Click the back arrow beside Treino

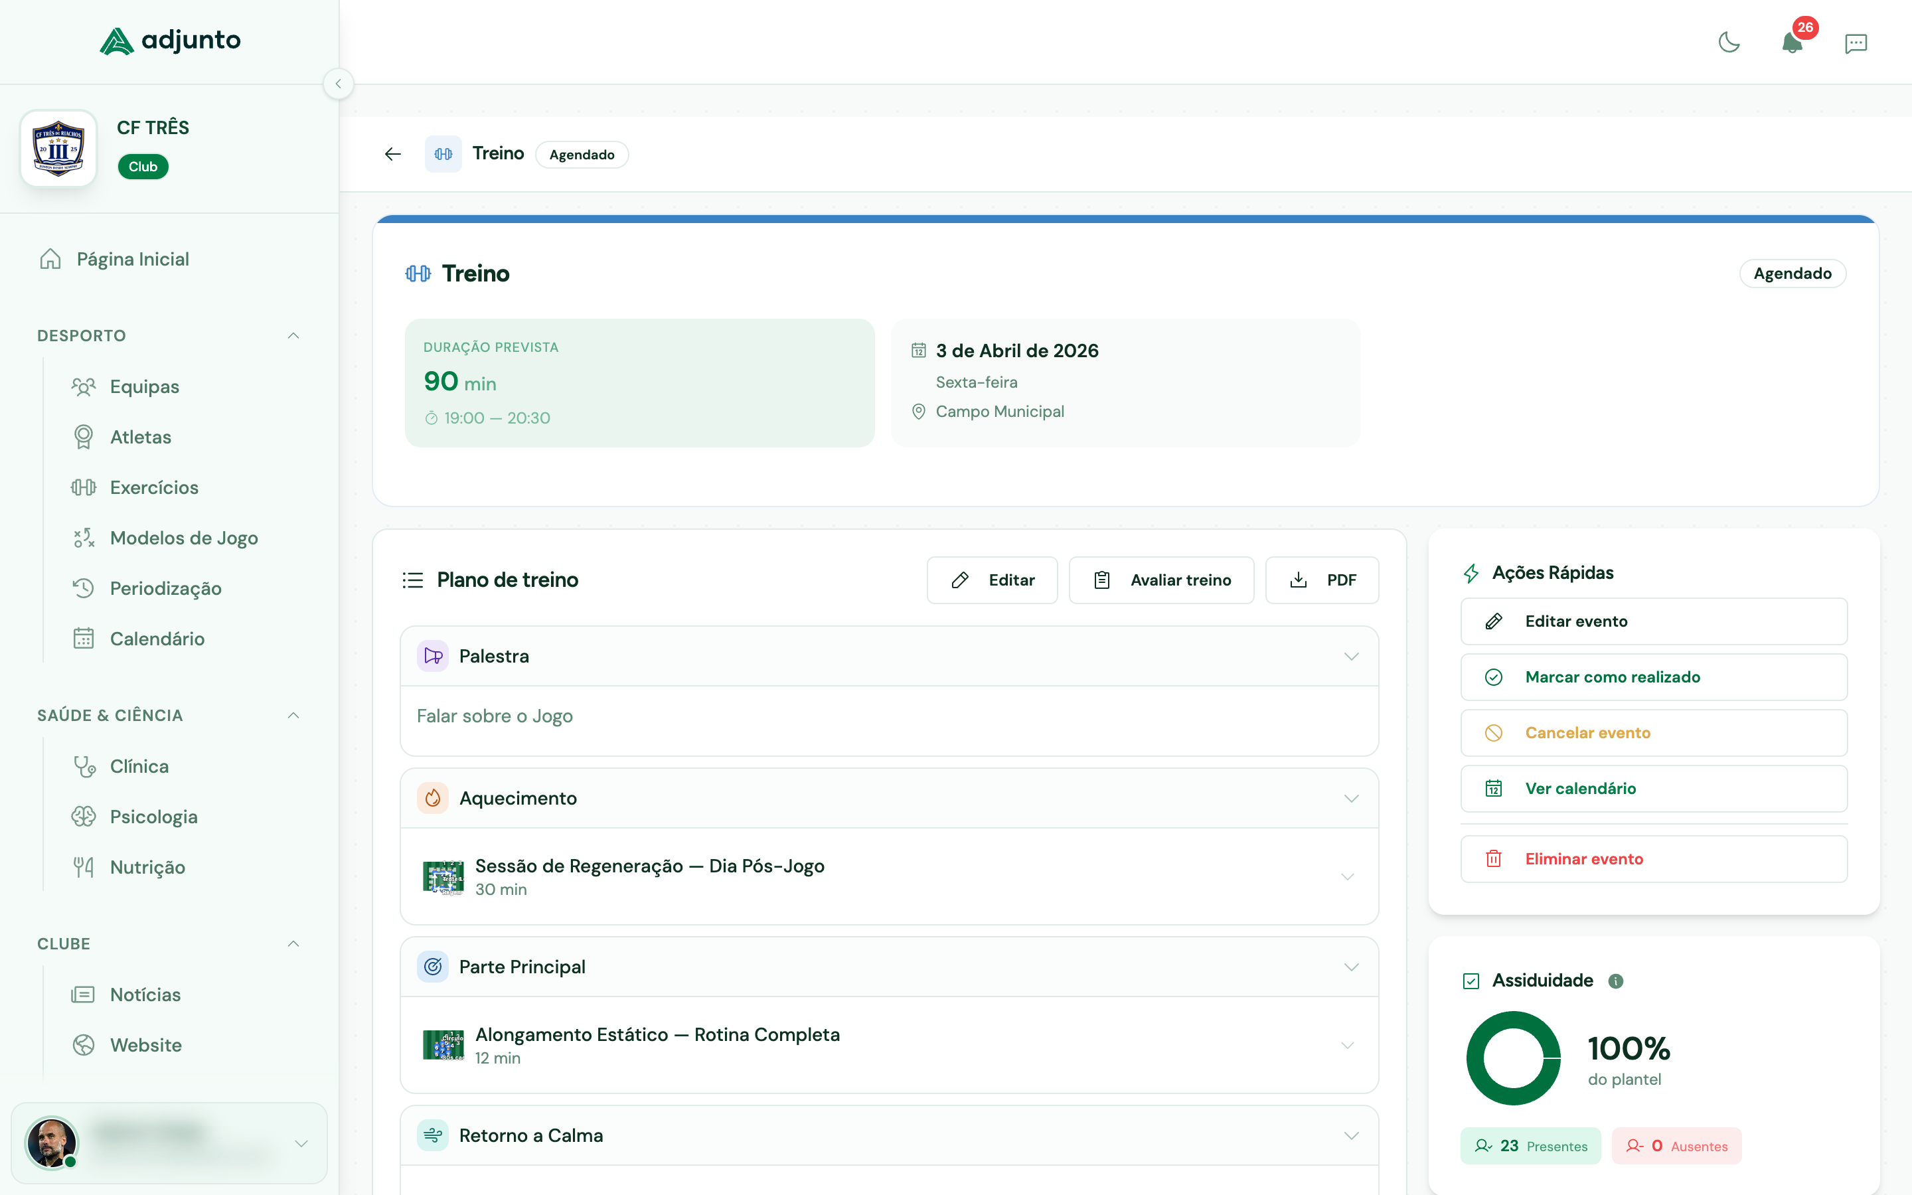pyautogui.click(x=392, y=154)
